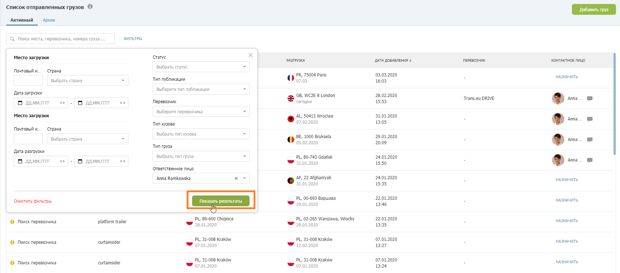Open calendar for unloading start date

20,161
